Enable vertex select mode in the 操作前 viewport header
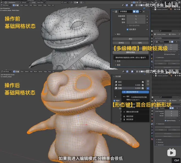 pos(14,5)
